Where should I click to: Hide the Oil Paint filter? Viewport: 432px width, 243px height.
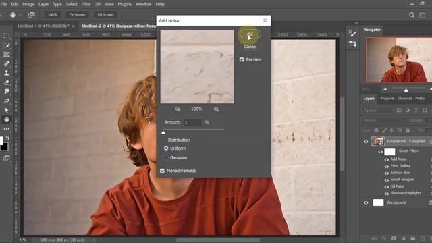387,187
